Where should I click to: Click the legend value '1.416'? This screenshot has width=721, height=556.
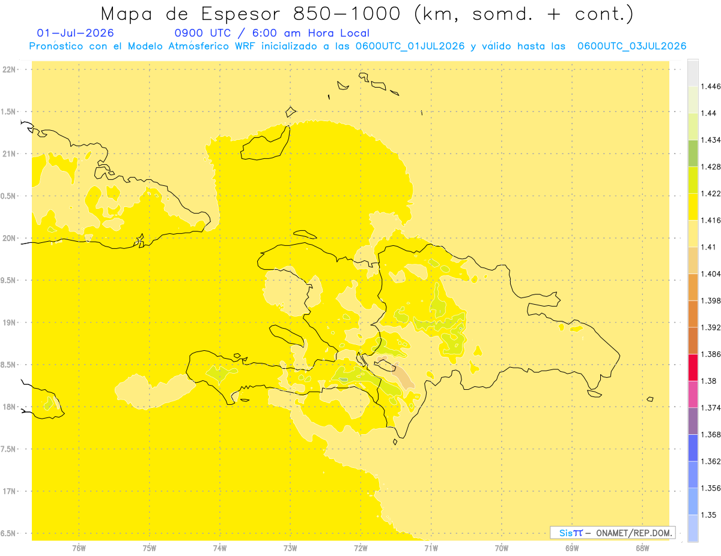(x=711, y=220)
